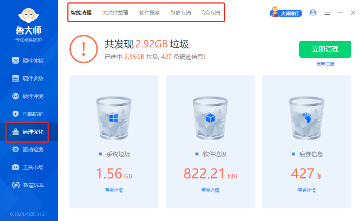The height and width of the screenshot is (221, 362).
Task: Click the 共发现 2.92GB 垃圾 heading
Action: click(x=147, y=44)
